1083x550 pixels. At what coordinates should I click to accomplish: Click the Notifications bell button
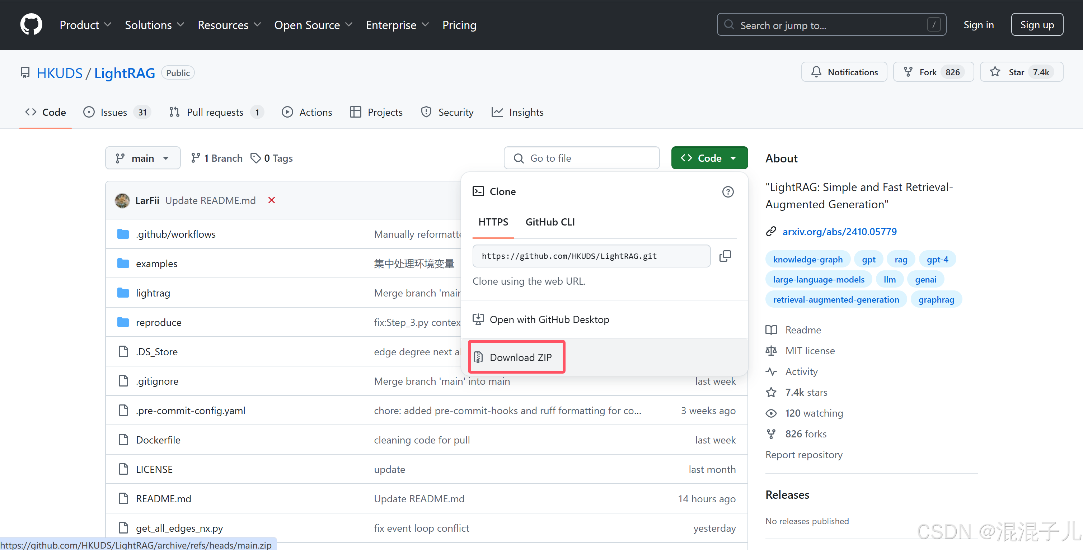(844, 72)
